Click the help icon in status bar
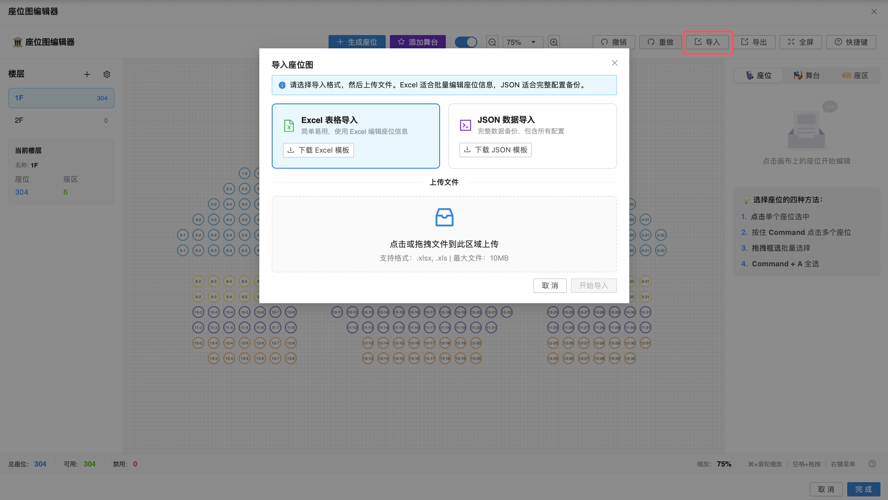Viewport: 888px width, 500px height. tap(872, 464)
